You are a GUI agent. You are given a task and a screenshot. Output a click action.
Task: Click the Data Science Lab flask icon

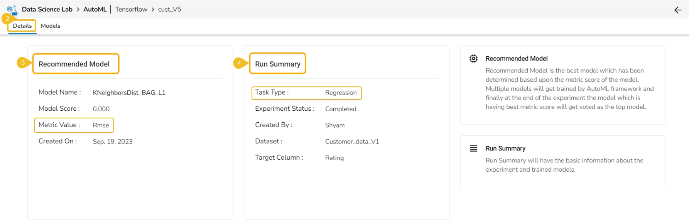click(x=12, y=8)
